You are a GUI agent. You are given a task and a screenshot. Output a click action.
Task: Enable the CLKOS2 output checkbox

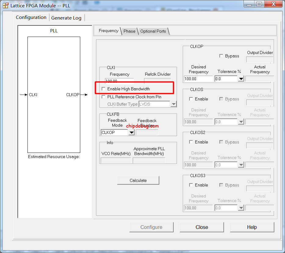(191, 142)
